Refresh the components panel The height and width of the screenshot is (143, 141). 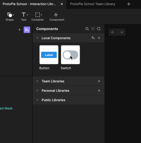pos(99,29)
